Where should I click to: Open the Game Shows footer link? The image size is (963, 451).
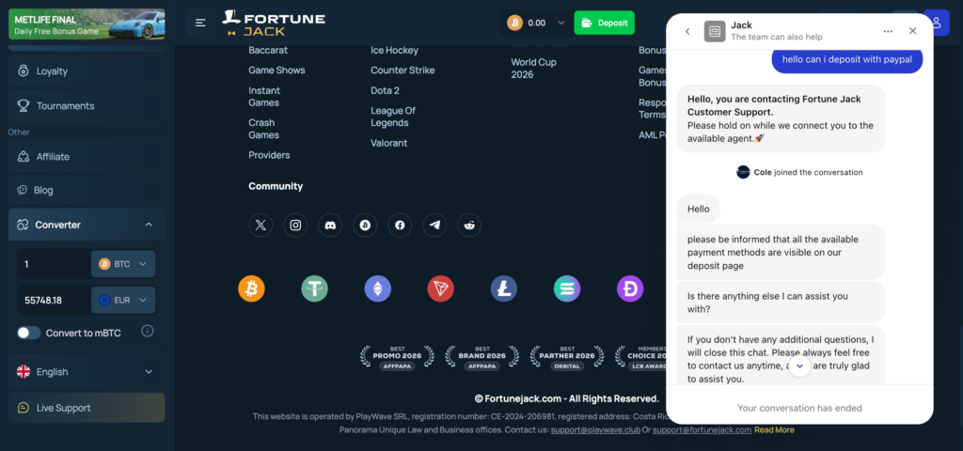[x=276, y=70]
